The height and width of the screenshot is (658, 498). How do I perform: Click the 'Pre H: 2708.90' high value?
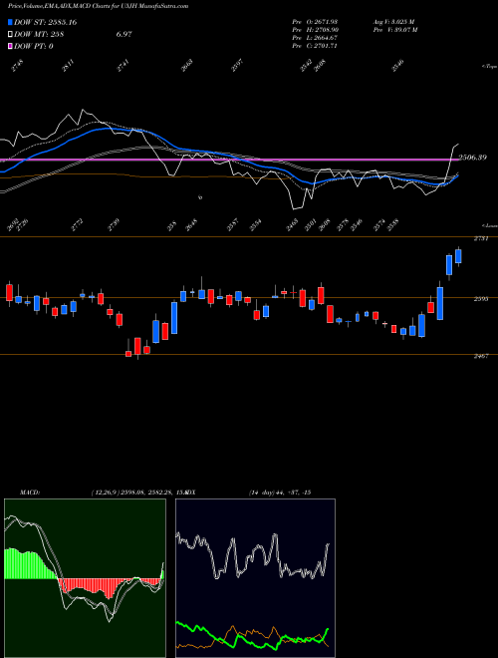315,30
